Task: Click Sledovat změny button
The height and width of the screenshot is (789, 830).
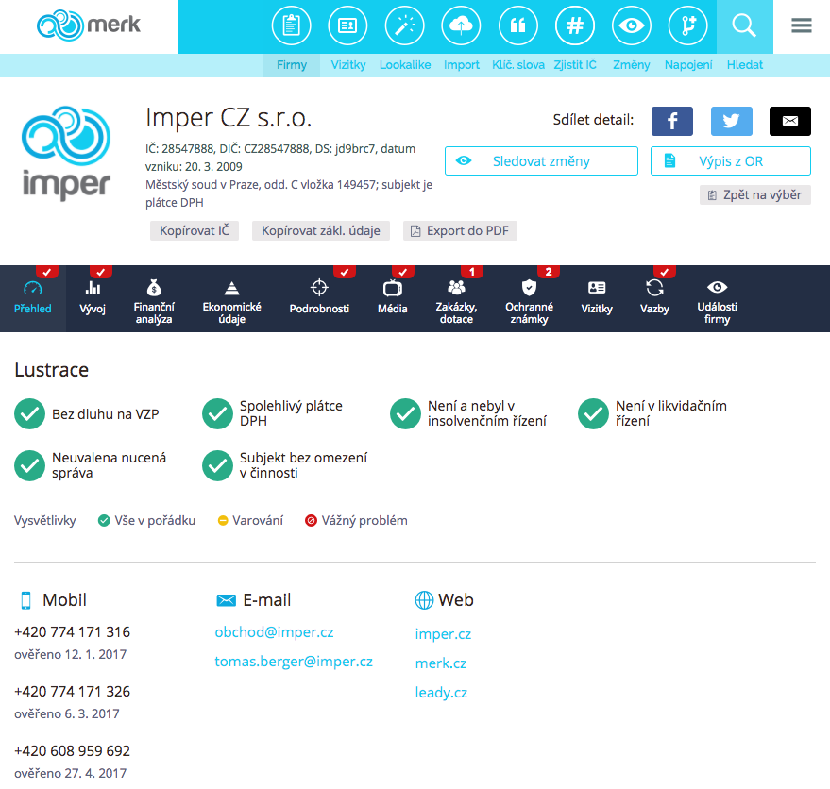Action: pos(541,160)
